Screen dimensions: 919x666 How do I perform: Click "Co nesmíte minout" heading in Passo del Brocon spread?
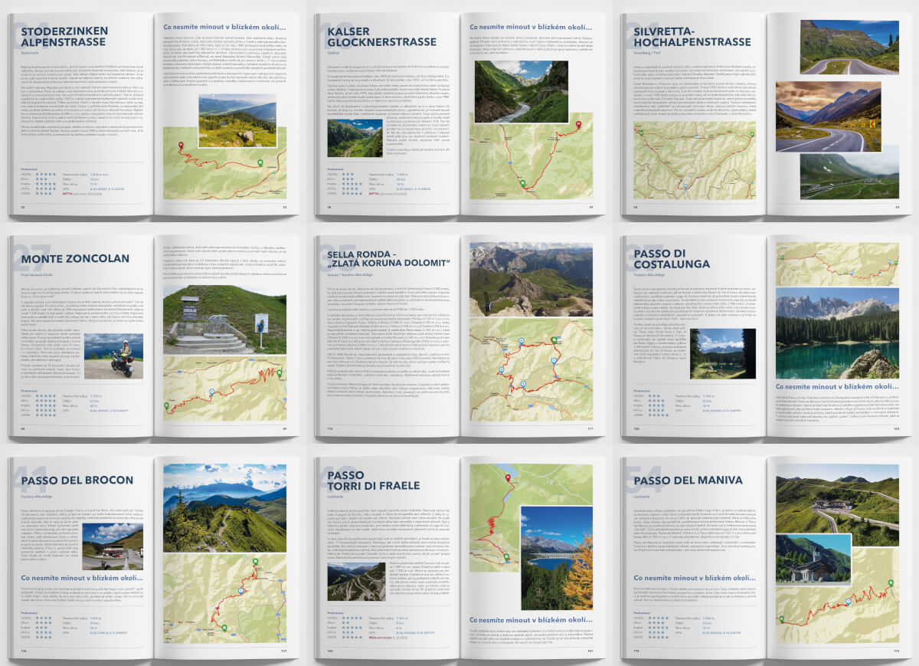[82, 578]
